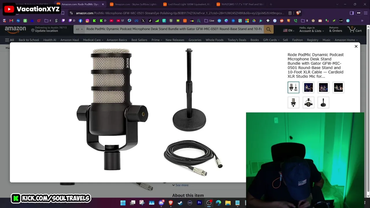Image resolution: width=370 pixels, height=208 pixels.
Task: Select the first bundle thumbnail image
Action: [293, 87]
